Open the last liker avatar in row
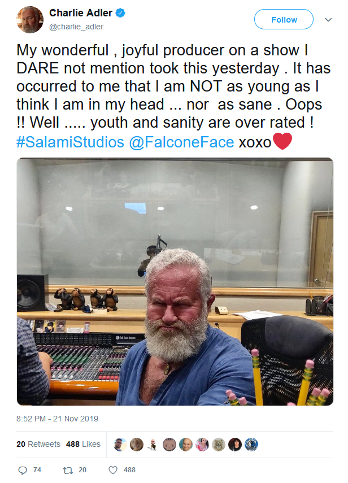The width and height of the screenshot is (348, 483). [x=251, y=445]
